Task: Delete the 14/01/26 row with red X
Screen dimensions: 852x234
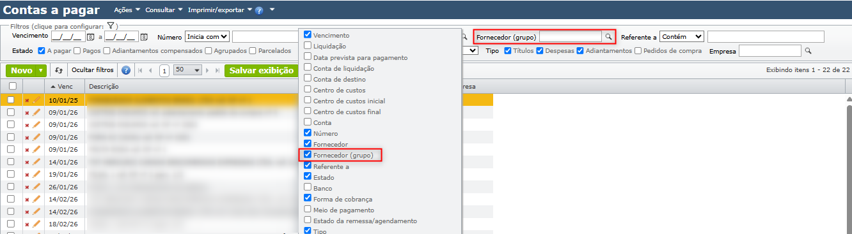Action: point(27,163)
